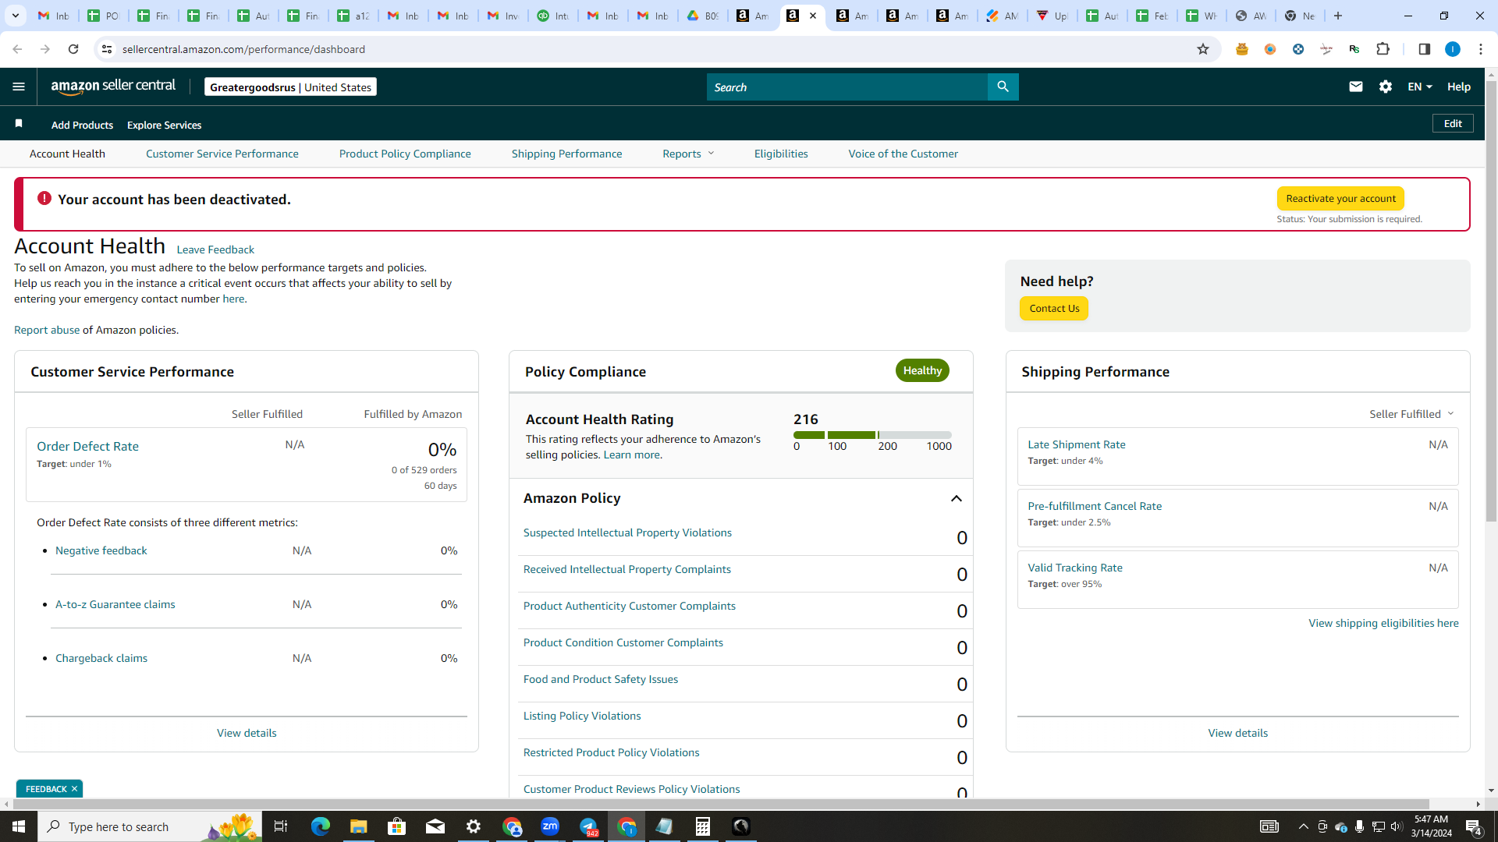Go back with the browser back arrow

[x=17, y=49]
